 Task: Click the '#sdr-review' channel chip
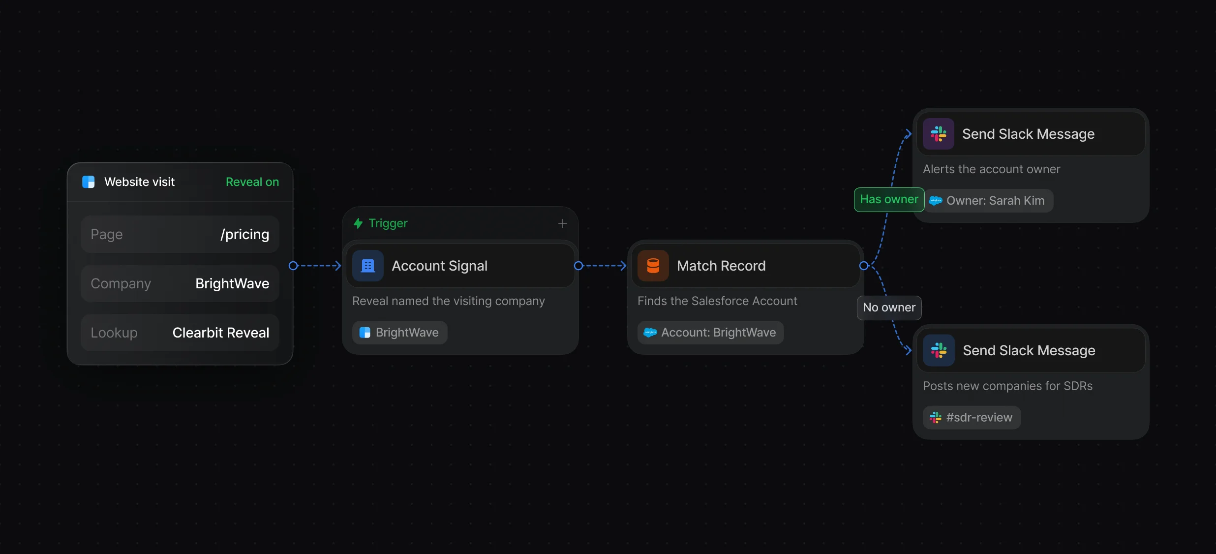click(972, 418)
